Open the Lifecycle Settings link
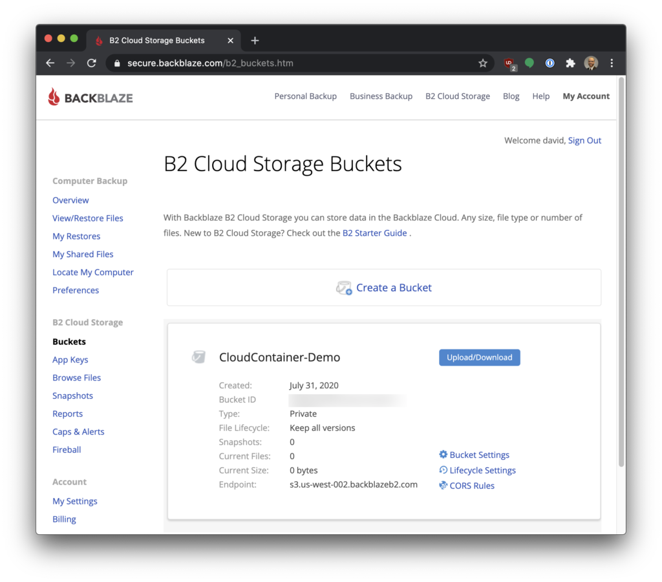This screenshot has height=582, width=662. tap(482, 470)
